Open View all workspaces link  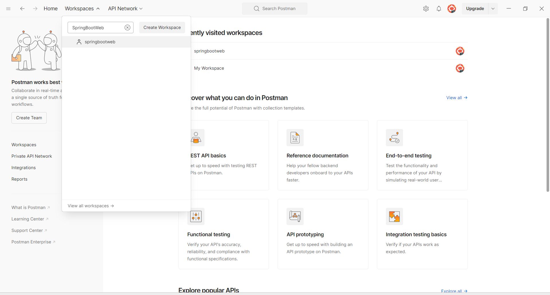pos(91,206)
